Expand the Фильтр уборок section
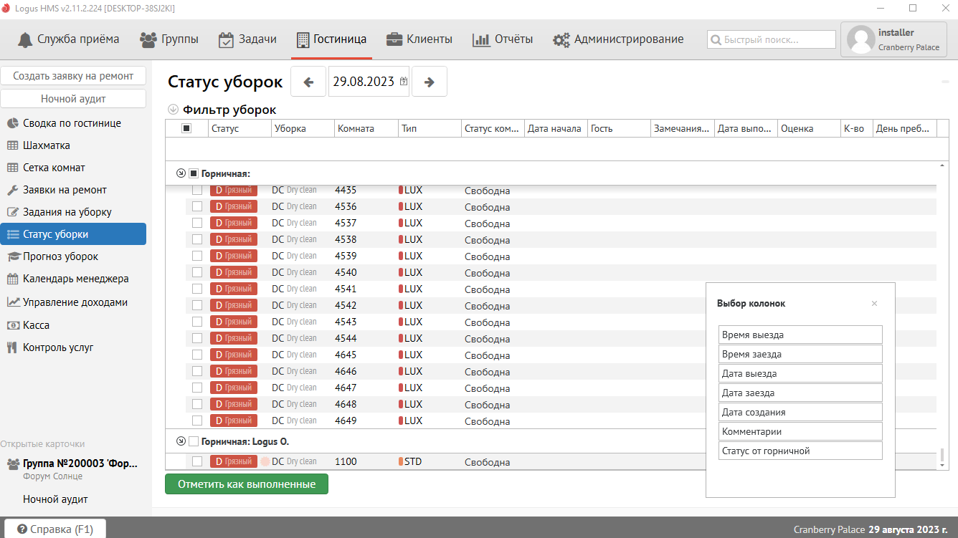 click(x=173, y=110)
